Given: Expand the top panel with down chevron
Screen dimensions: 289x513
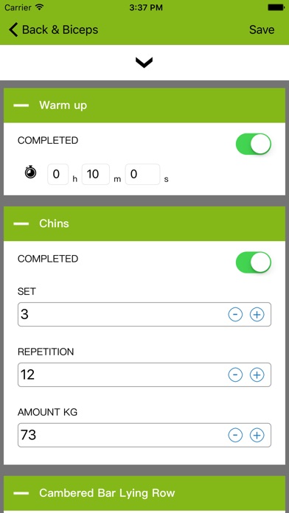Looking at the screenshot, I should [x=144, y=63].
